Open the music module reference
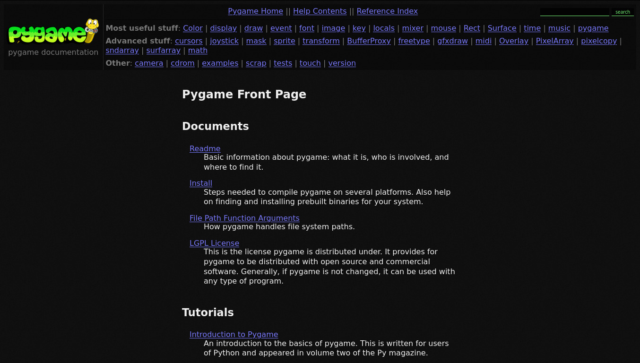 pos(559,28)
